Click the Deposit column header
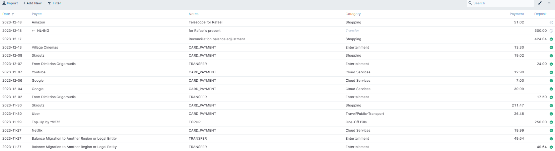Screen dimensions: 555x151 click(x=540, y=14)
